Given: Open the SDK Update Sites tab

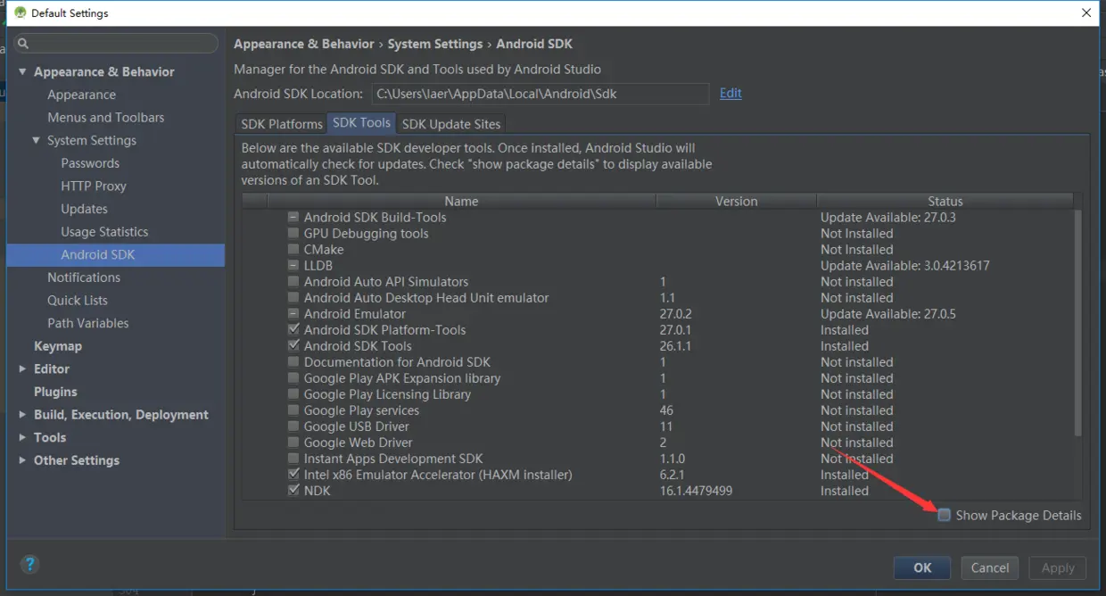Looking at the screenshot, I should coord(451,124).
